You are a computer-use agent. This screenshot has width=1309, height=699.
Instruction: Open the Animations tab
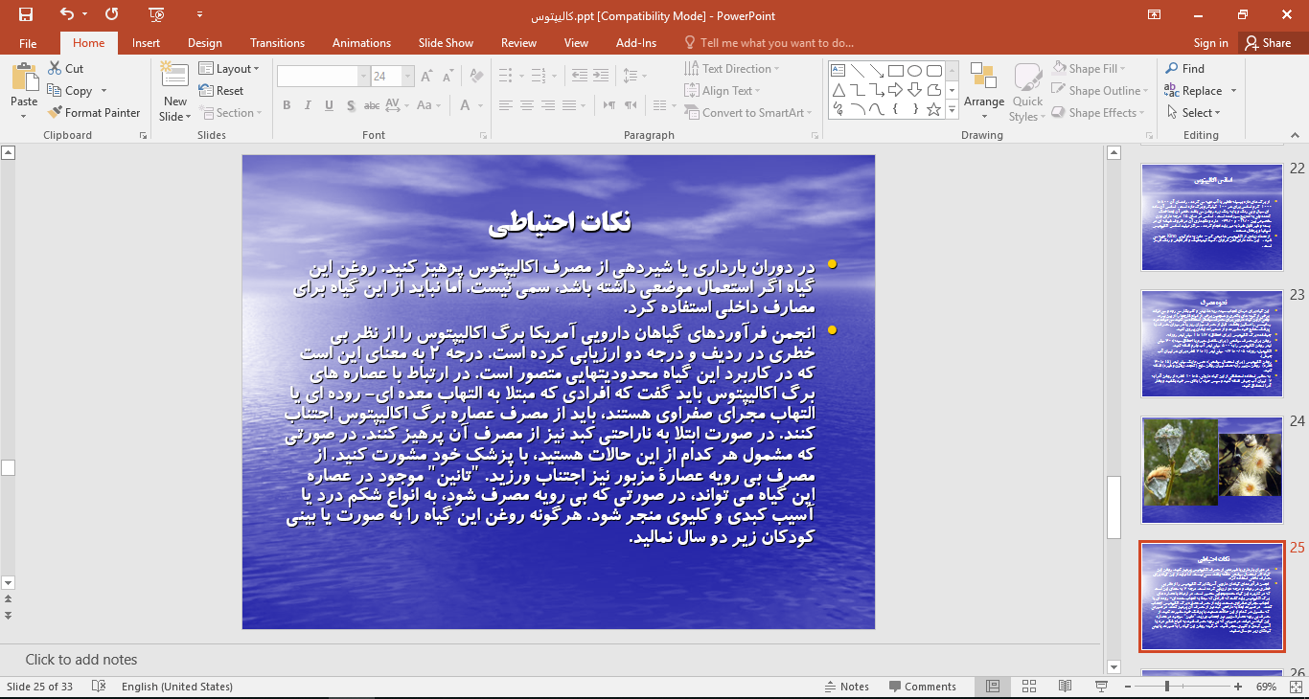point(361,43)
